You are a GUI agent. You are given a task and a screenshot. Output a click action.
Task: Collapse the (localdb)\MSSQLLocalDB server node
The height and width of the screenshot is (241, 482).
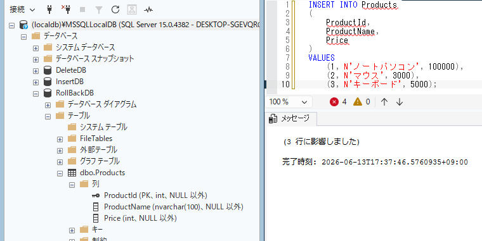pyautogui.click(x=11, y=25)
